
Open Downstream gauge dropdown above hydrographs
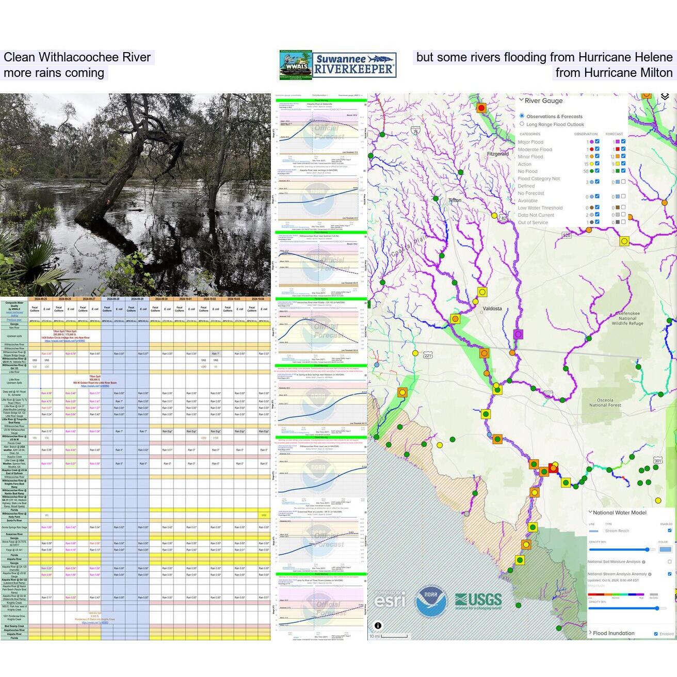click(x=350, y=95)
